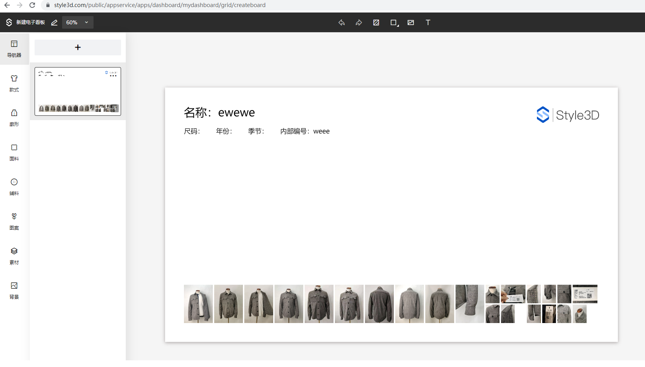The image size is (645, 367).
Task: Click the undo arrow in the toolbar
Action: coord(342,22)
